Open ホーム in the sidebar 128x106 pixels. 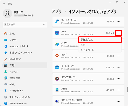[x=25, y=34]
